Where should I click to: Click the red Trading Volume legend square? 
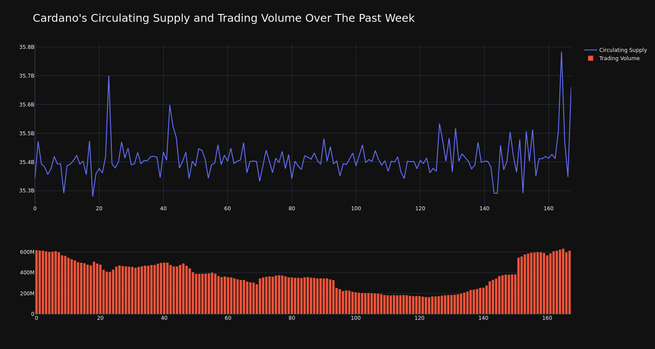590,58
